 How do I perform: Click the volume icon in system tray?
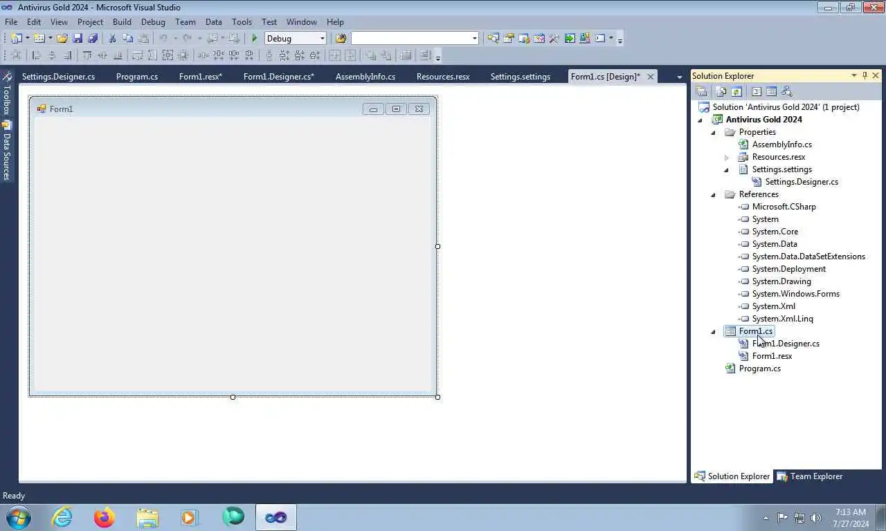pos(816,518)
